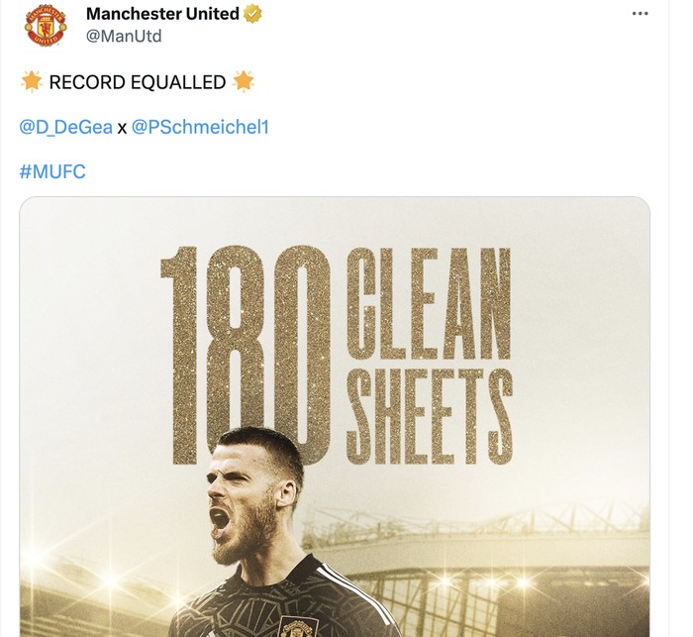This screenshot has width=693, height=637.
Task: Open the @D_DeGea mention
Action: [x=65, y=127]
